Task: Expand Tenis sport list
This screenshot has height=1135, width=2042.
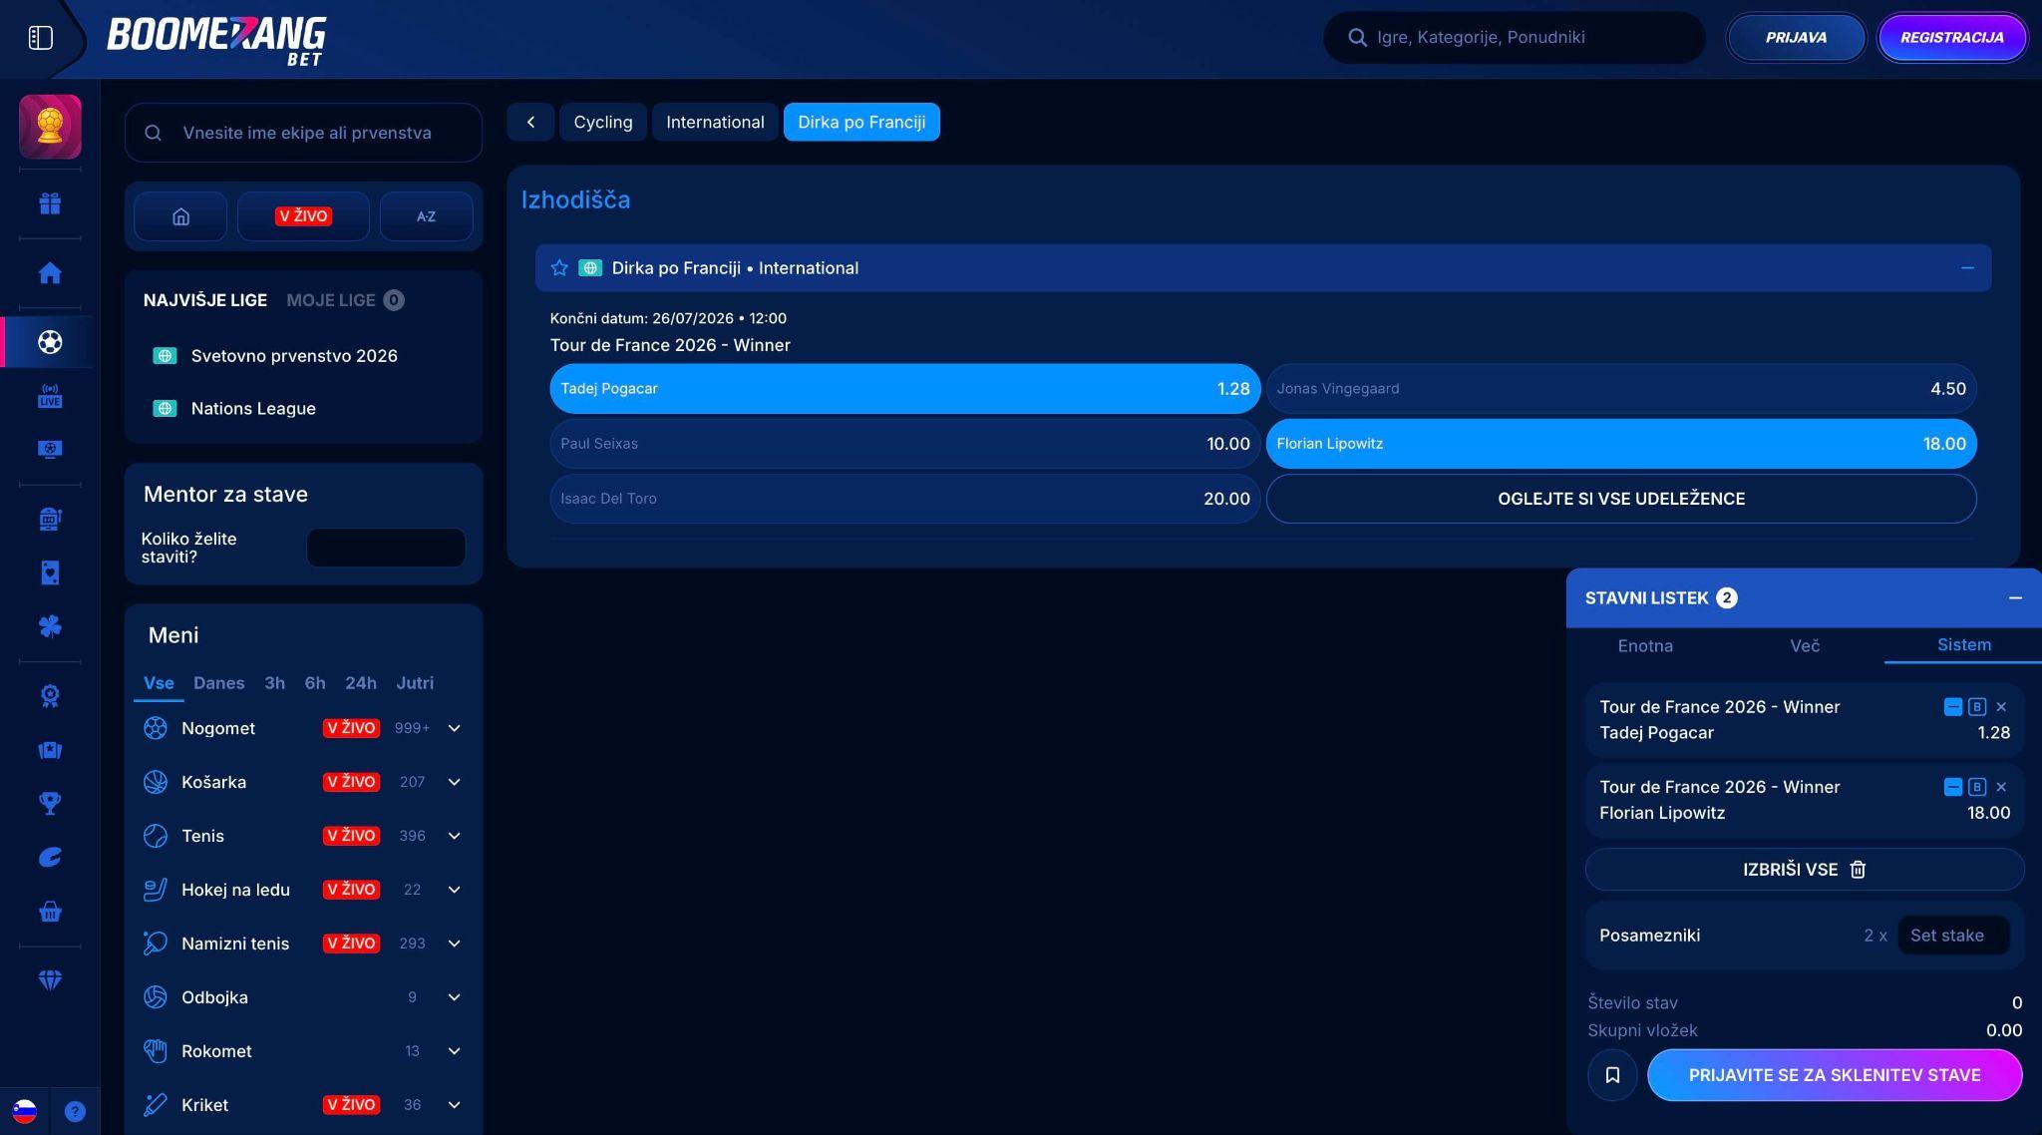Action: pyautogui.click(x=454, y=836)
